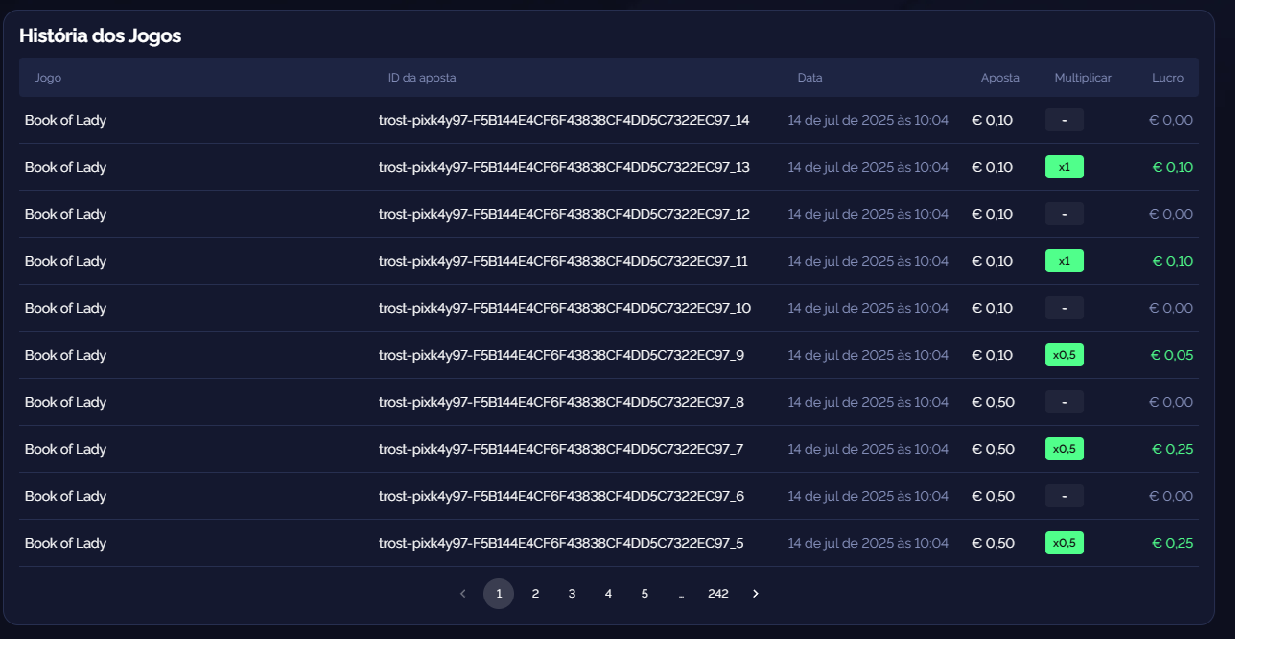Select bet ID ending in EC97_14
The image size is (1266, 658).
click(x=564, y=120)
